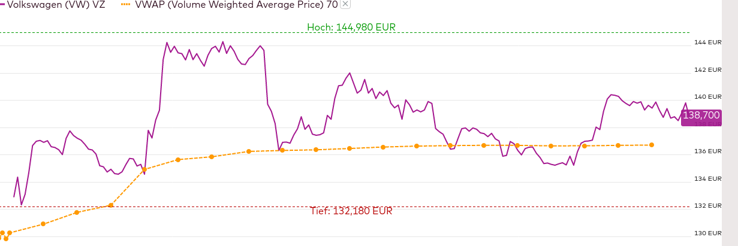The height and width of the screenshot is (246, 738).
Task: Click the lowest trough of the purple price line
Action: click(x=21, y=205)
